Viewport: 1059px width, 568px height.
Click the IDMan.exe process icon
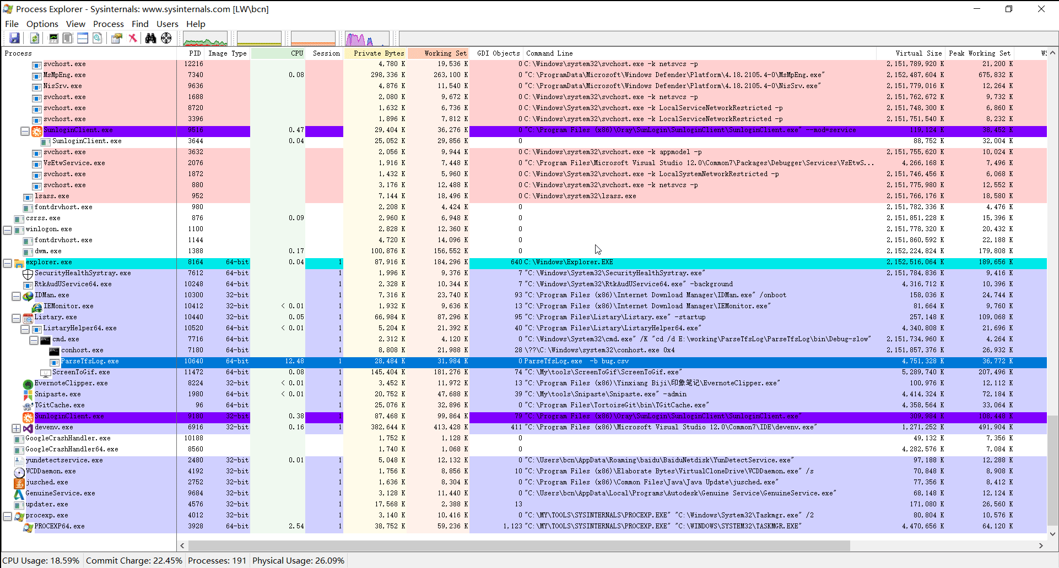28,296
